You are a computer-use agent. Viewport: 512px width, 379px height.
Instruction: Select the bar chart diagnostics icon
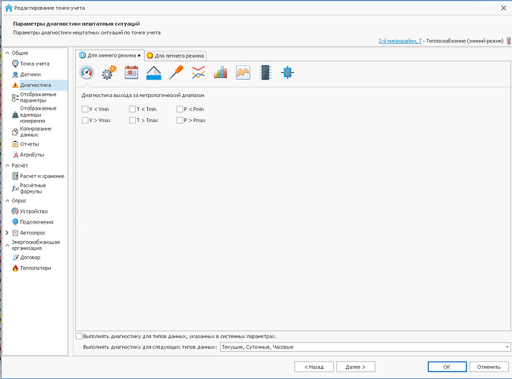(x=221, y=73)
